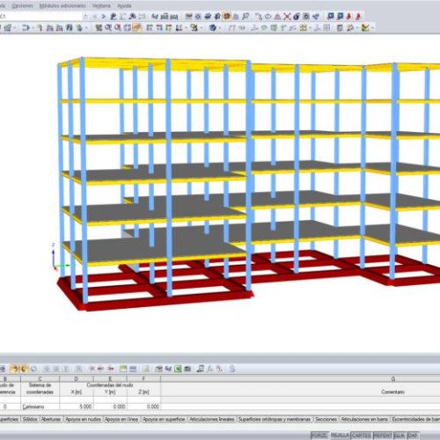Screen dimensions: 440x440
Task: Open the Ventana menu
Action: click(101, 5)
